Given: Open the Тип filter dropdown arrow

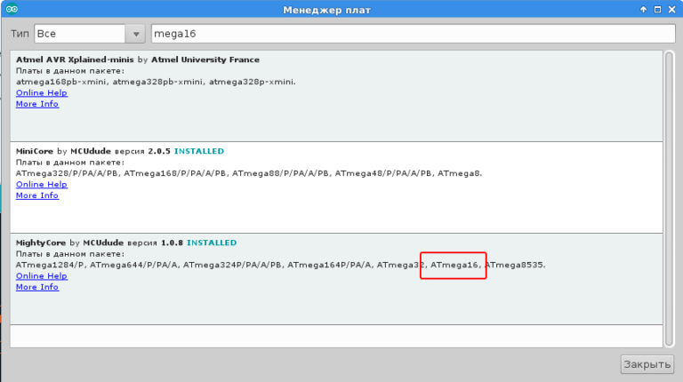Looking at the screenshot, I should pos(136,34).
